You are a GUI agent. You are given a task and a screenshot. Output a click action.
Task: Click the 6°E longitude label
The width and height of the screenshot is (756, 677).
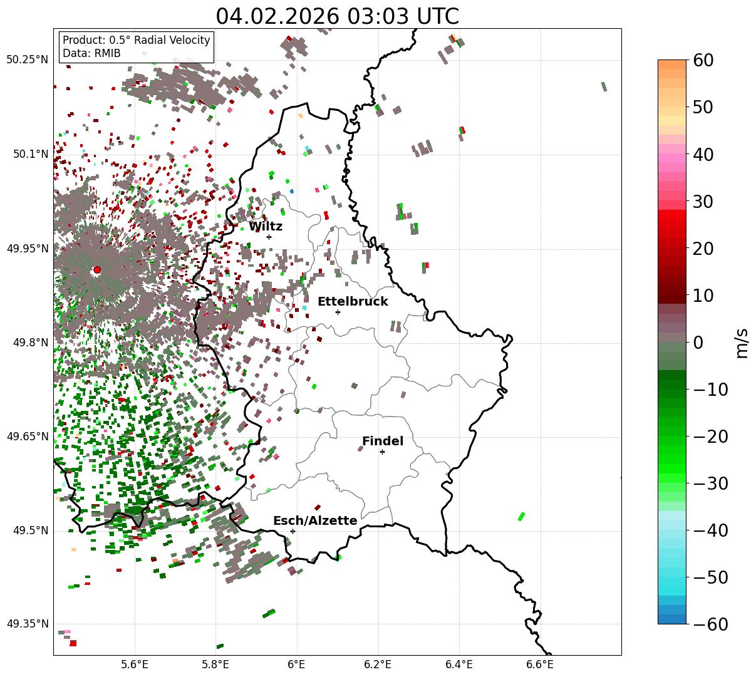(297, 664)
